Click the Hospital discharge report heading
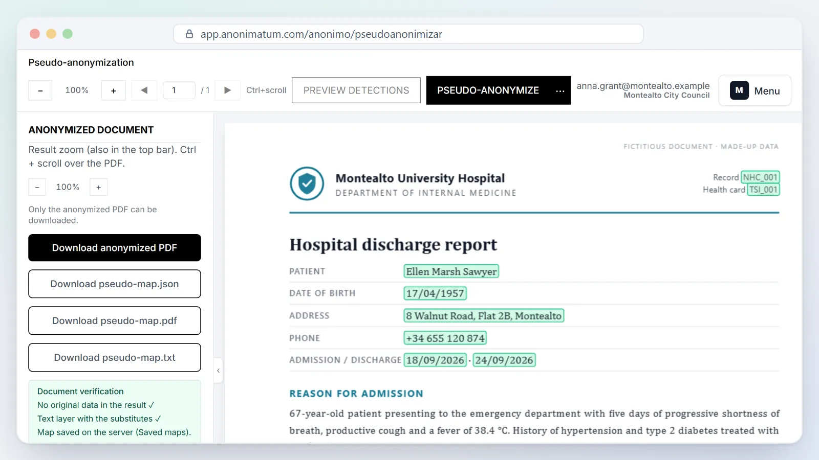The image size is (819, 460). pyautogui.click(x=393, y=245)
